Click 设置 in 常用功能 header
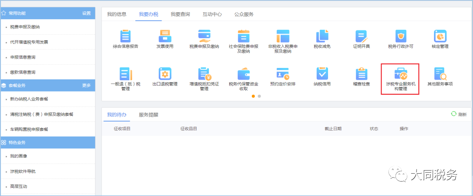 pos(87,13)
